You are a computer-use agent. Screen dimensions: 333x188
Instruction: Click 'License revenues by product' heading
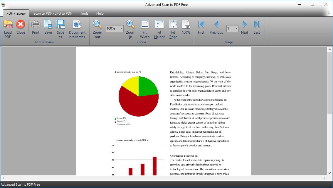pos(132,140)
